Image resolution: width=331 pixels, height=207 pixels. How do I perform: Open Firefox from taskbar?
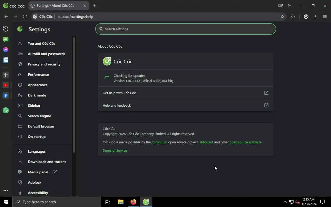pyautogui.click(x=133, y=202)
